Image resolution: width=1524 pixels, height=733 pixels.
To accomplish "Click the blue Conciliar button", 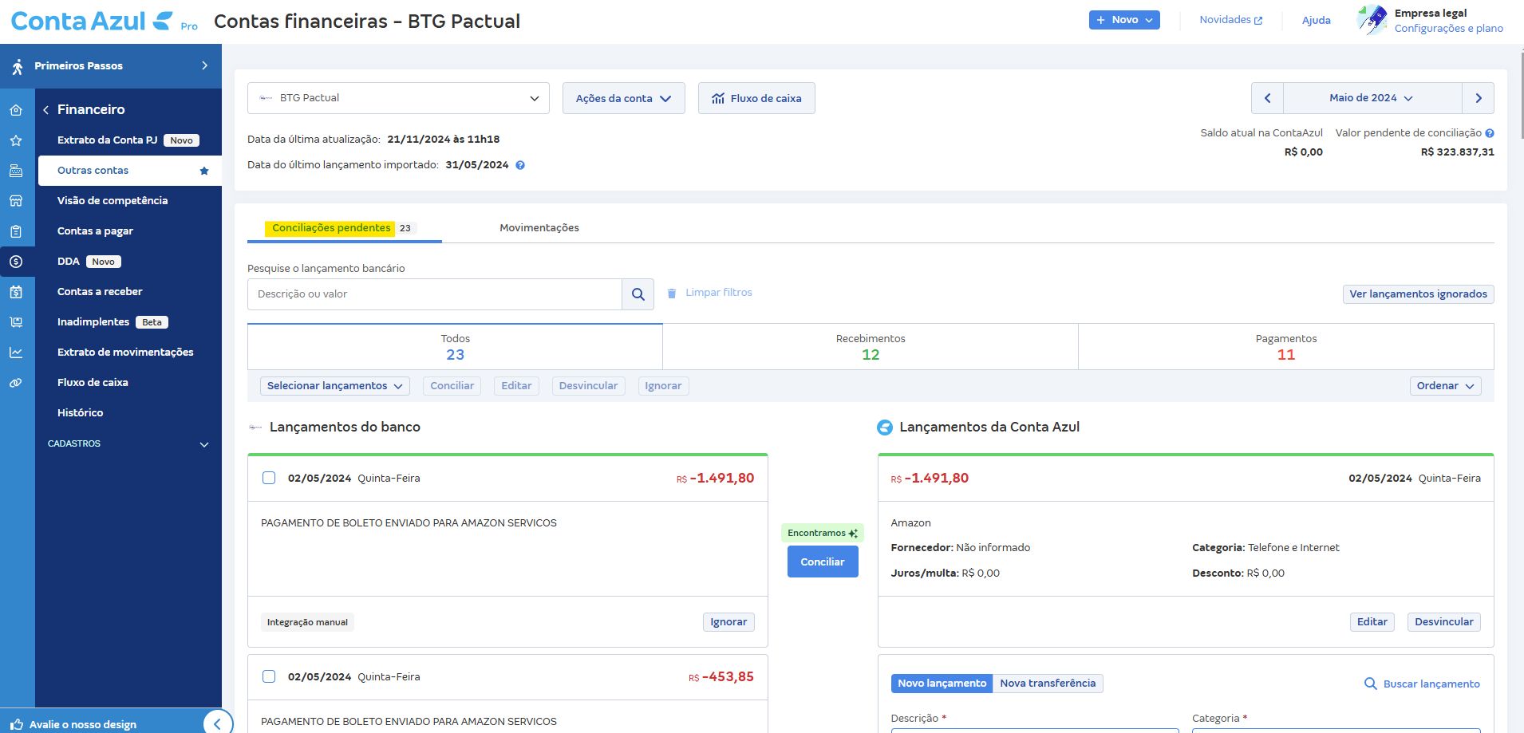I will (x=823, y=562).
